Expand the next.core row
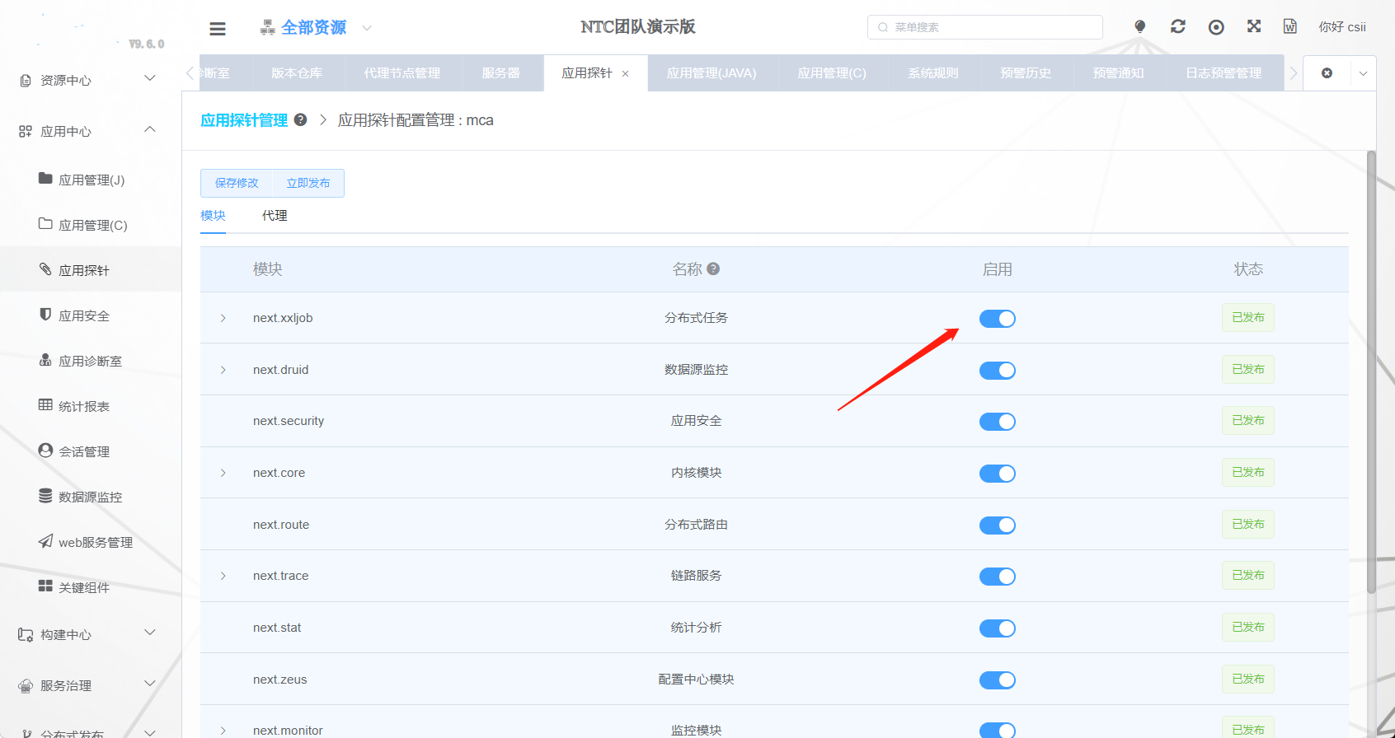Image resolution: width=1395 pixels, height=738 pixels. click(223, 473)
